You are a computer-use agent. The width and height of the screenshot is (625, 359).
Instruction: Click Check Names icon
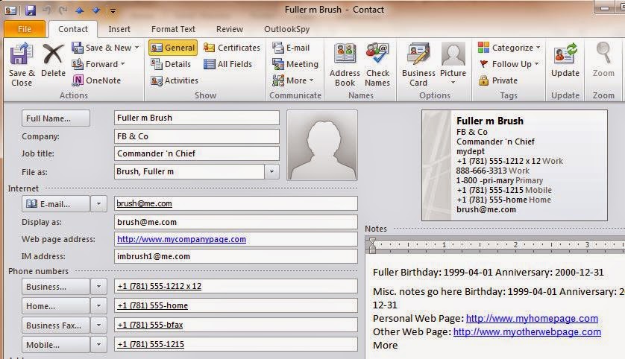click(x=377, y=65)
